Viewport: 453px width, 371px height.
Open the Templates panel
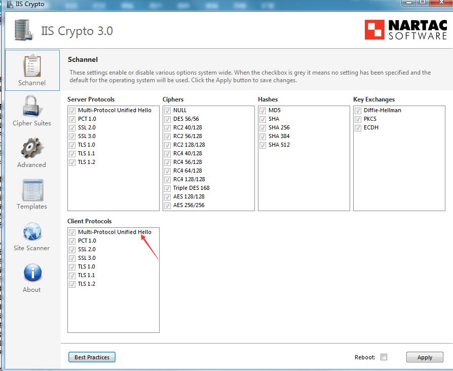[31, 194]
